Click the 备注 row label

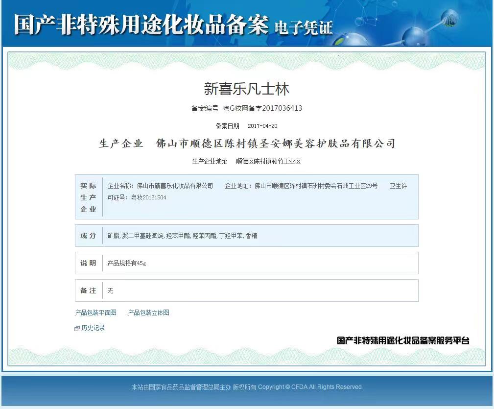click(88, 290)
